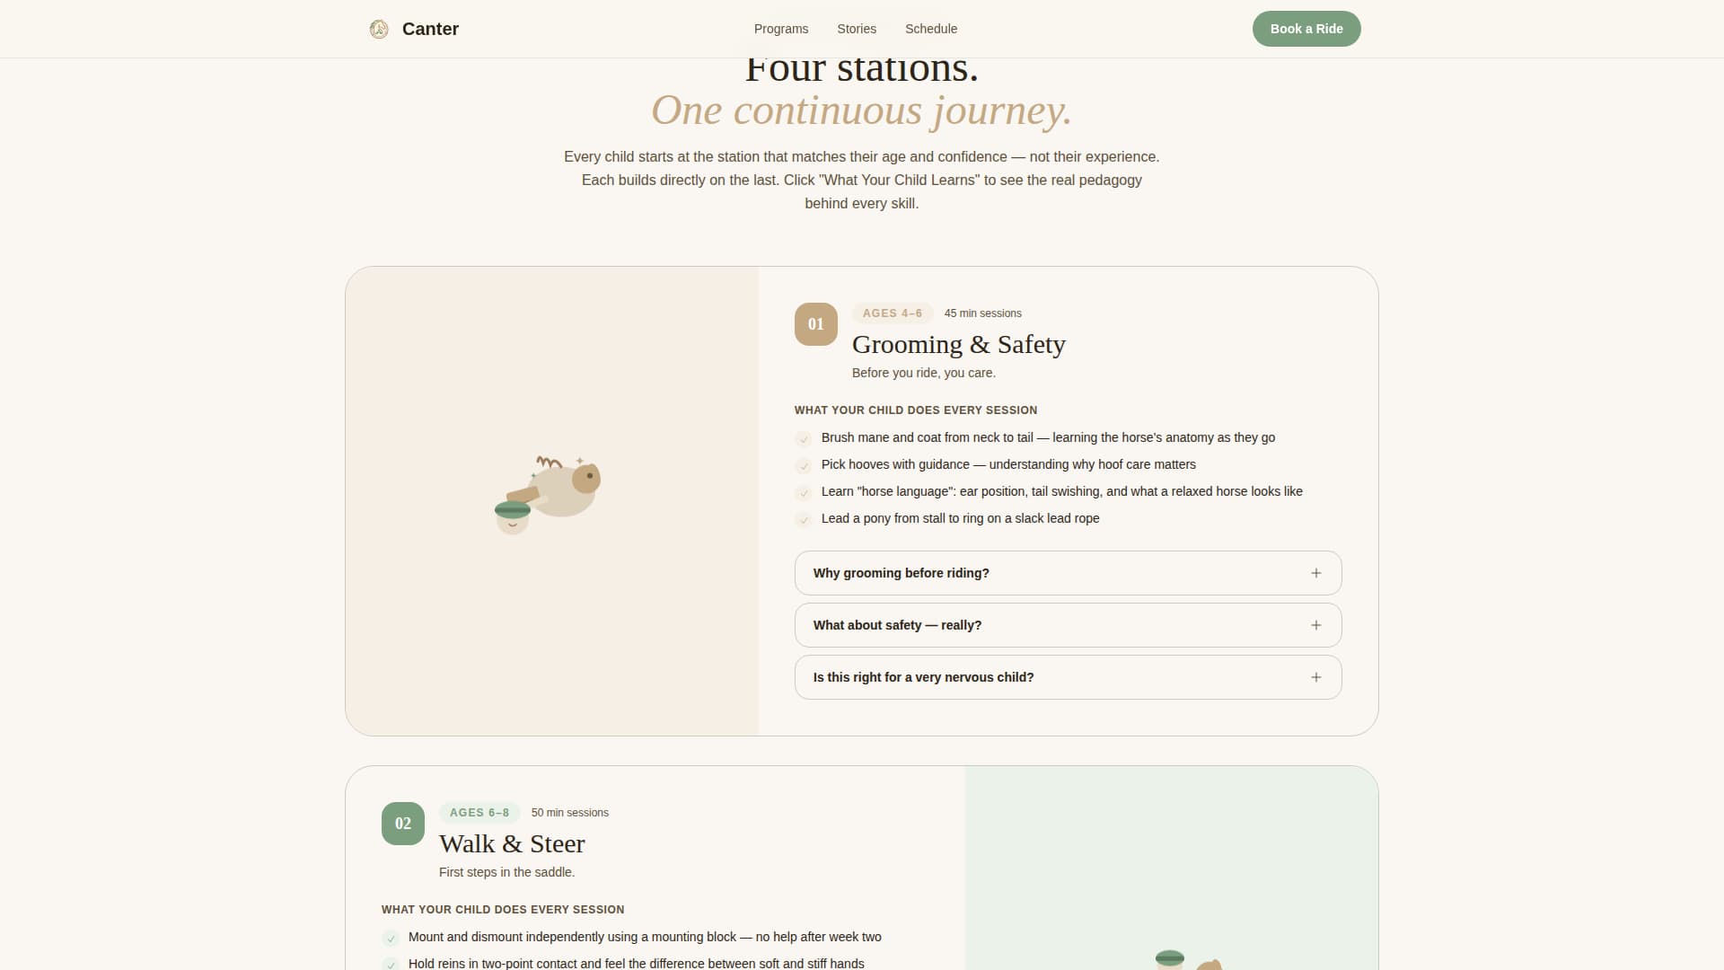Click 'Pick hooves with guidance' list text
1724x970 pixels.
[x=1008, y=464]
